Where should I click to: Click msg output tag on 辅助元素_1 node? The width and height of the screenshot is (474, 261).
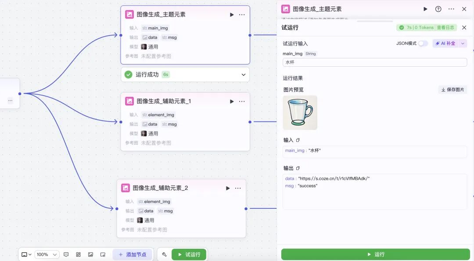click(169, 124)
